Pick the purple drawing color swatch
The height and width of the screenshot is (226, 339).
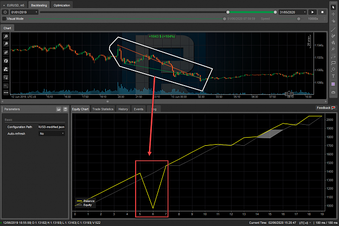(333, 84)
